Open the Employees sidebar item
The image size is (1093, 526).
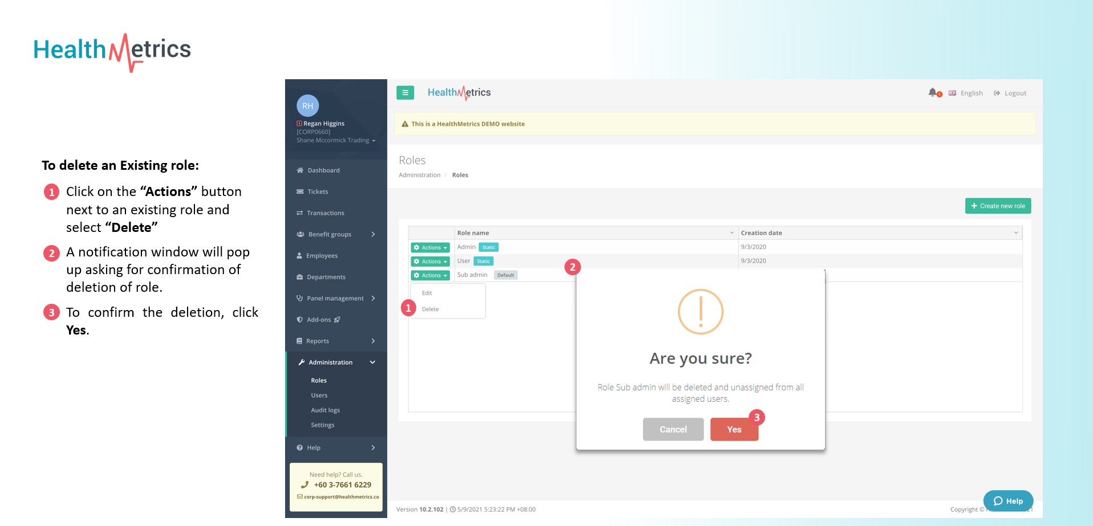tap(322, 256)
